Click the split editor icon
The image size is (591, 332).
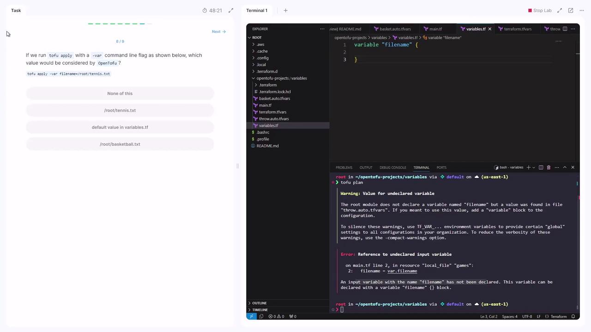pyautogui.click(x=565, y=29)
